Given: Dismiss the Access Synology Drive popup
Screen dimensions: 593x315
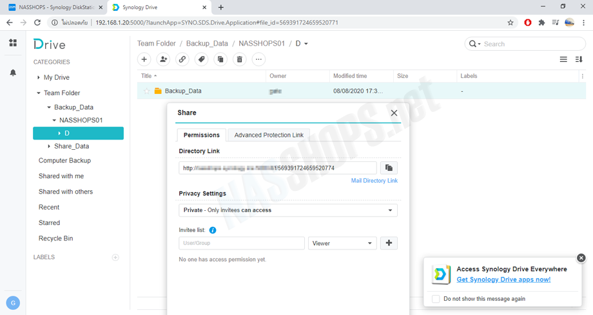Looking at the screenshot, I should point(581,258).
